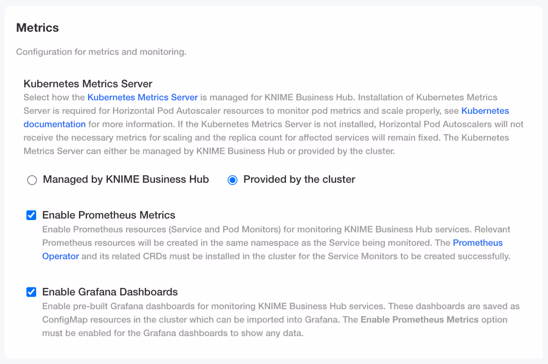
Task: Click the Managed by KNIME Business Hub label text
Action: pos(125,180)
